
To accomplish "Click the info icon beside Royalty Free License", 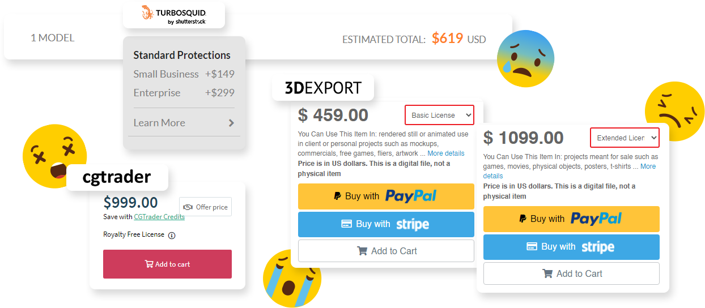I will click(172, 236).
